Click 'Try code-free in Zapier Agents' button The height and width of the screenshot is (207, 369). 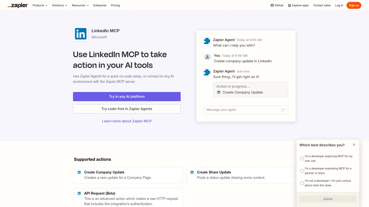tap(127, 109)
